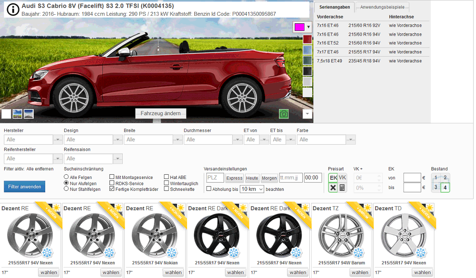Select Alle Felgen radio option
Image resolution: width=476 pixels, height=278 pixels.
(x=66, y=177)
